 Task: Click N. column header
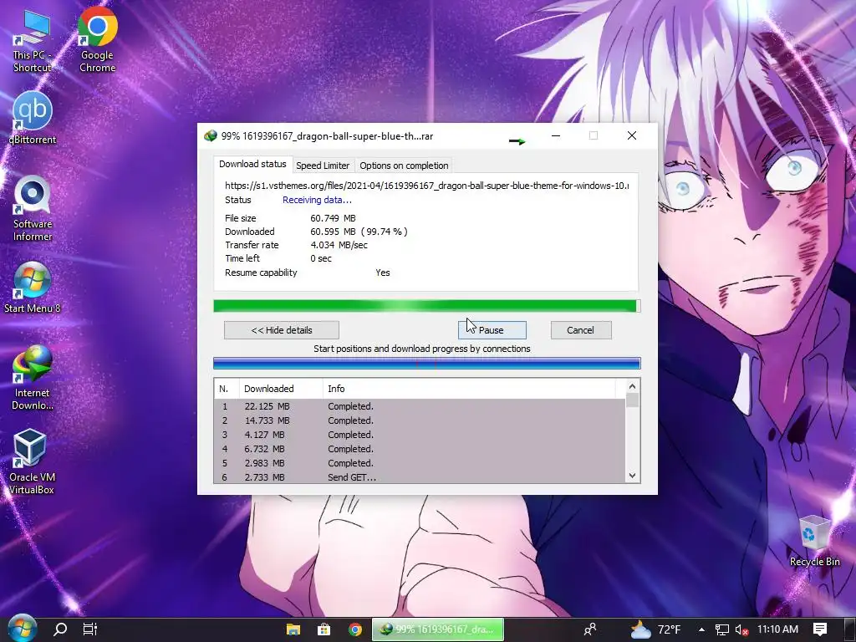pyautogui.click(x=227, y=389)
